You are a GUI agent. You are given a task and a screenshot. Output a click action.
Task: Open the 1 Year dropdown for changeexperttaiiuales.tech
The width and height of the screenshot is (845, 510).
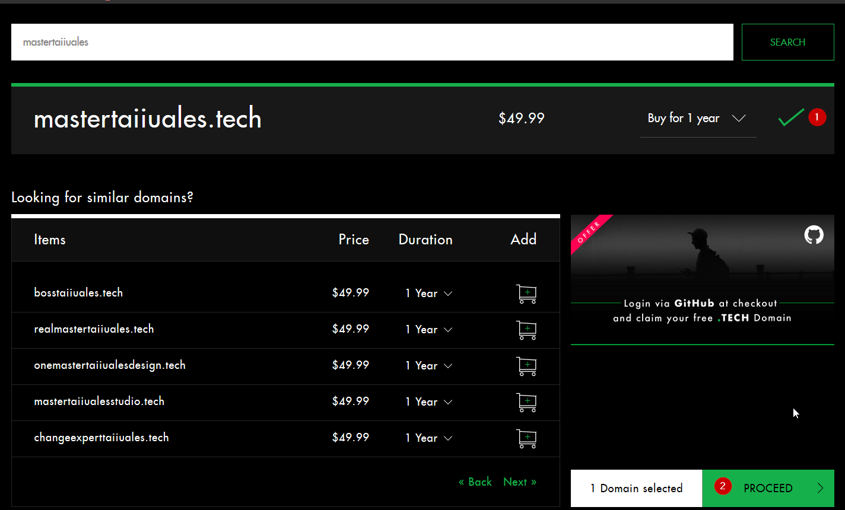pyautogui.click(x=428, y=438)
